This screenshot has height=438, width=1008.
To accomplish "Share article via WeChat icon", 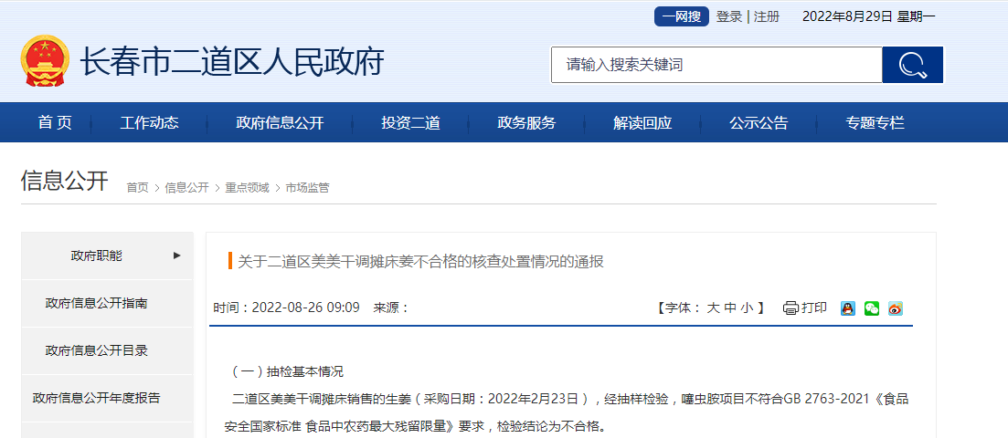I will [x=872, y=308].
